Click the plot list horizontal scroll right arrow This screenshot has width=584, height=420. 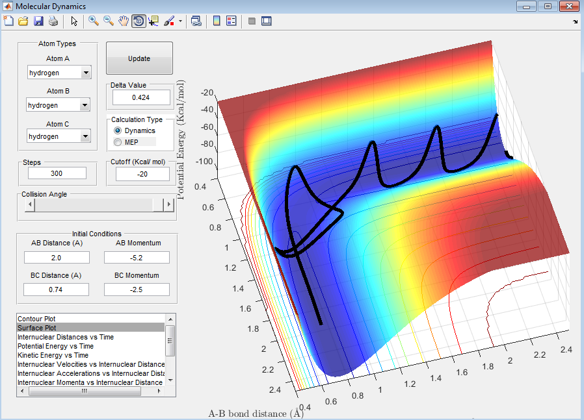pyautogui.click(x=159, y=391)
